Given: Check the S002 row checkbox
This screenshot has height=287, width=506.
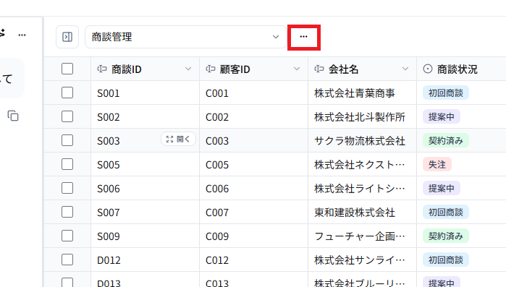Looking at the screenshot, I should click(67, 116).
